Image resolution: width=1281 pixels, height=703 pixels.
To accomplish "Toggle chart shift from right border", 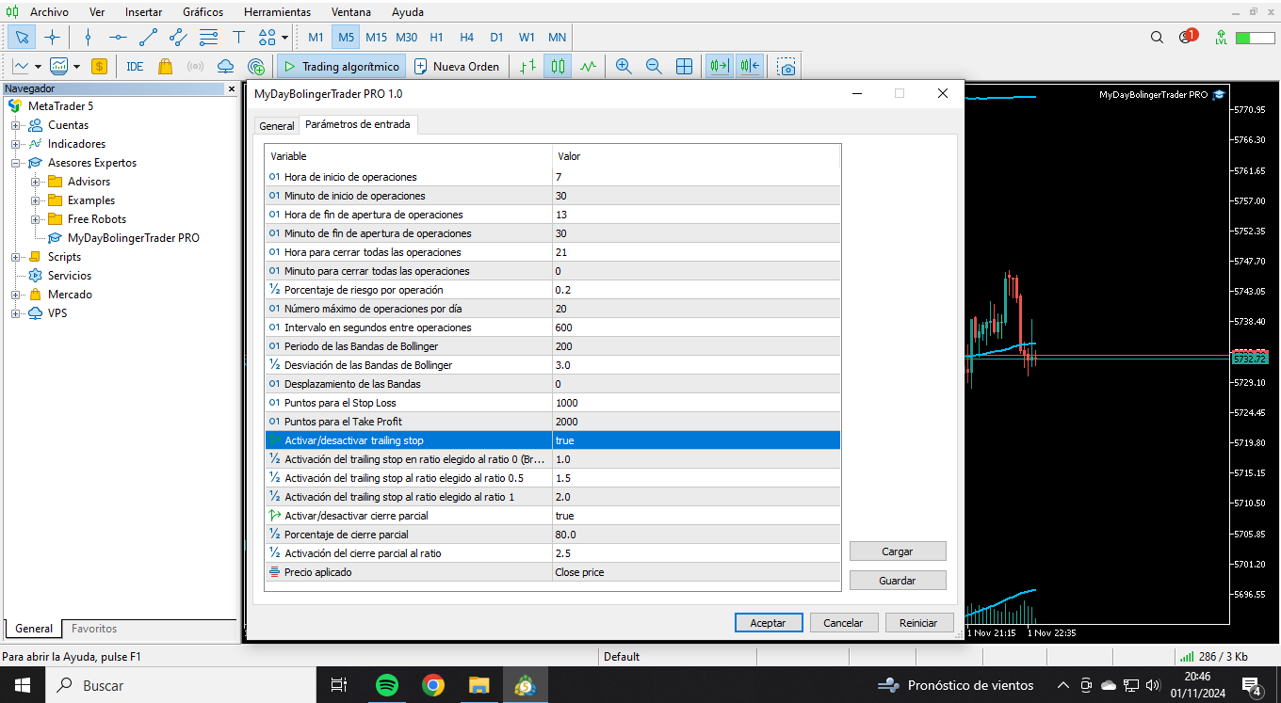I will pyautogui.click(x=750, y=67).
